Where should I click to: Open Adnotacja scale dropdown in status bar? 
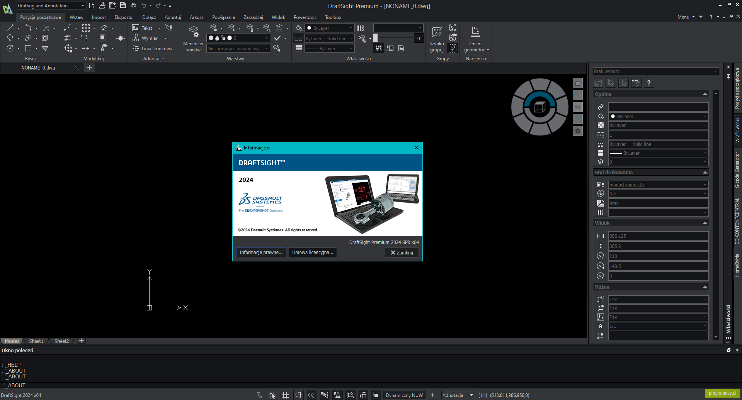point(458,395)
